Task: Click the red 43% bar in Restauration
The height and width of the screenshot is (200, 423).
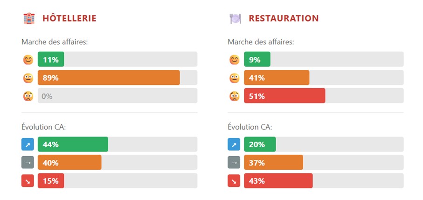Action: click(278, 181)
